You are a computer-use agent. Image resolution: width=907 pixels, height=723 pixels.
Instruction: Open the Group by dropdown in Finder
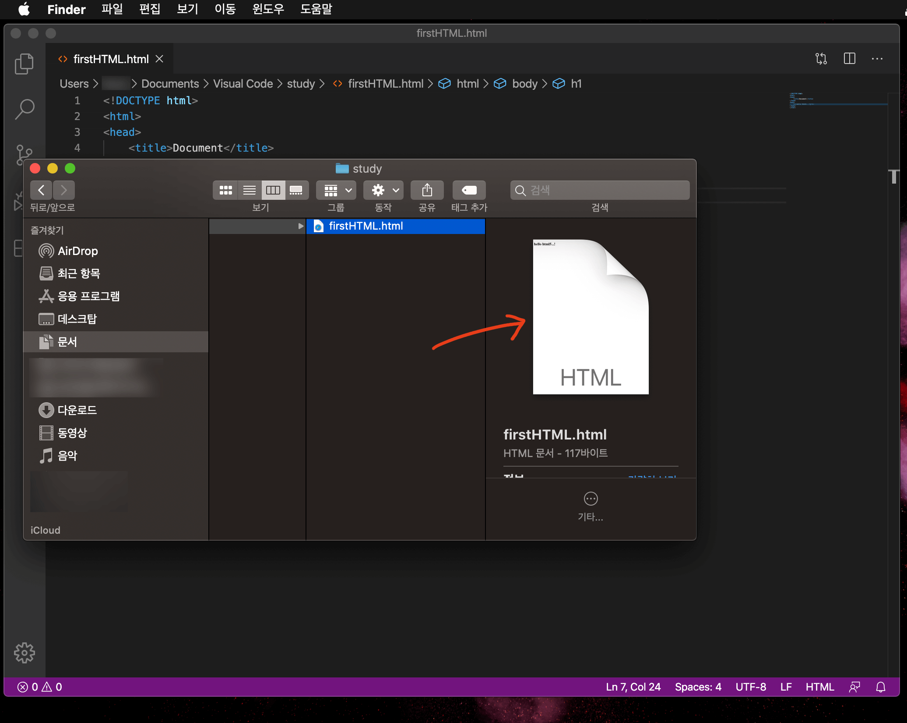tap(336, 190)
